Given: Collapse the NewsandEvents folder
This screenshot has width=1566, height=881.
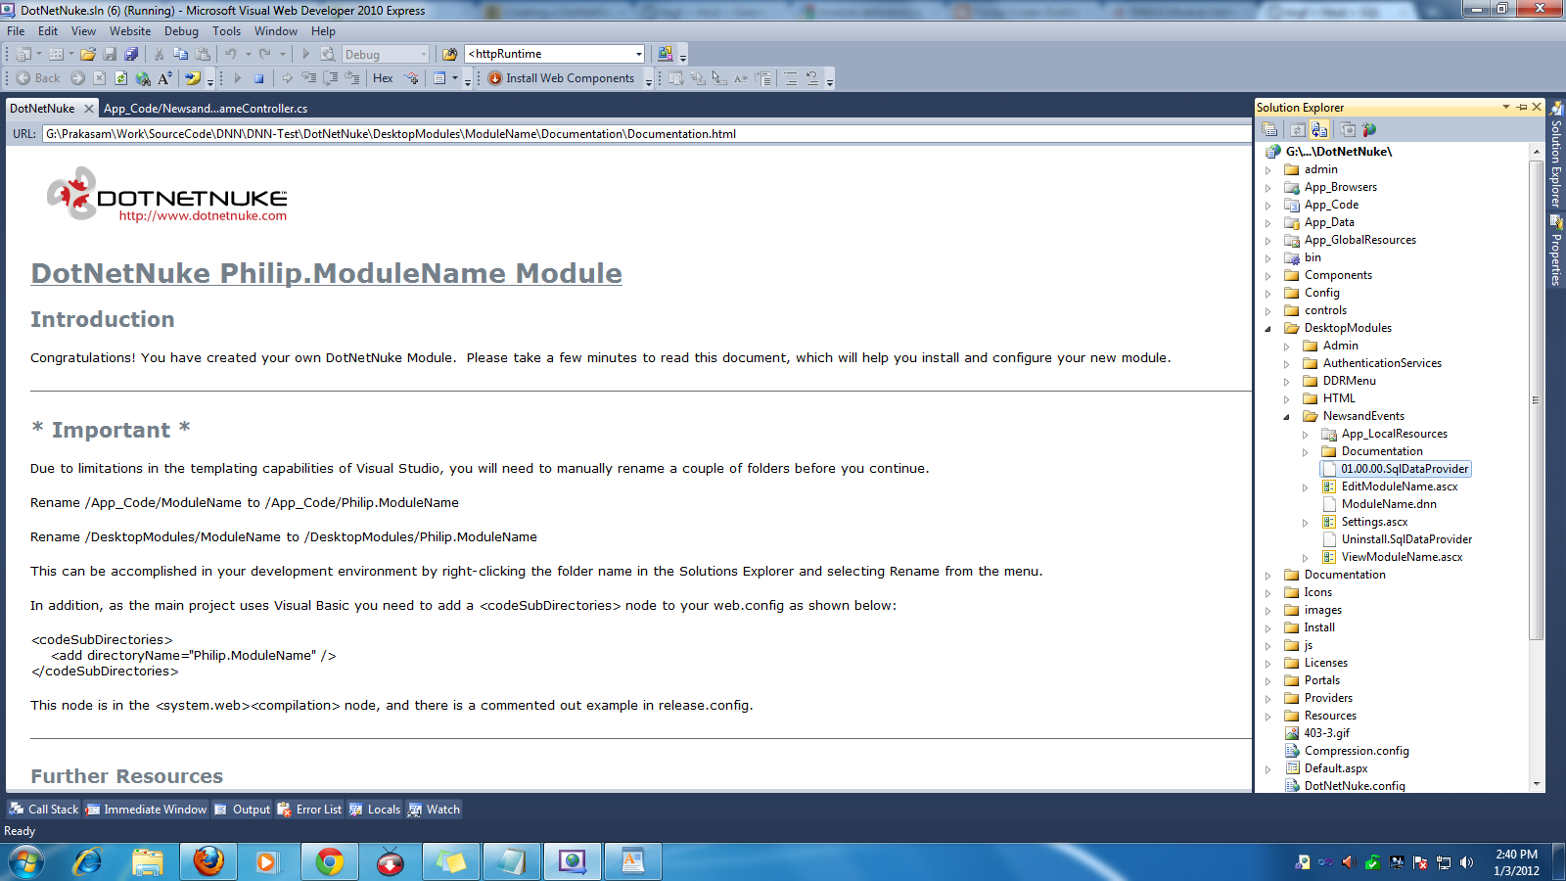Looking at the screenshot, I should pos(1287,417).
